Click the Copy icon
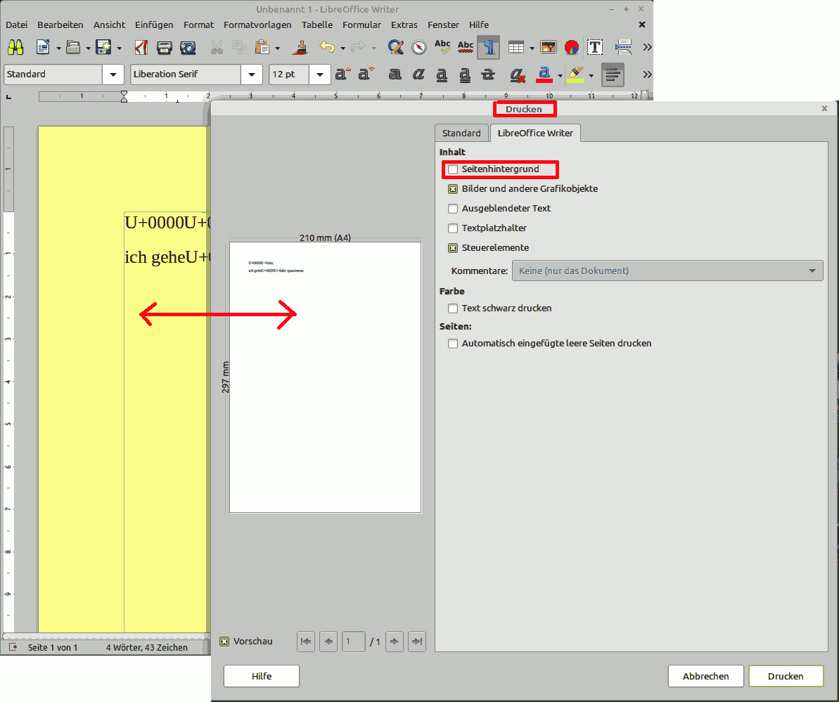Screen dimensions: 839x702 [239, 48]
